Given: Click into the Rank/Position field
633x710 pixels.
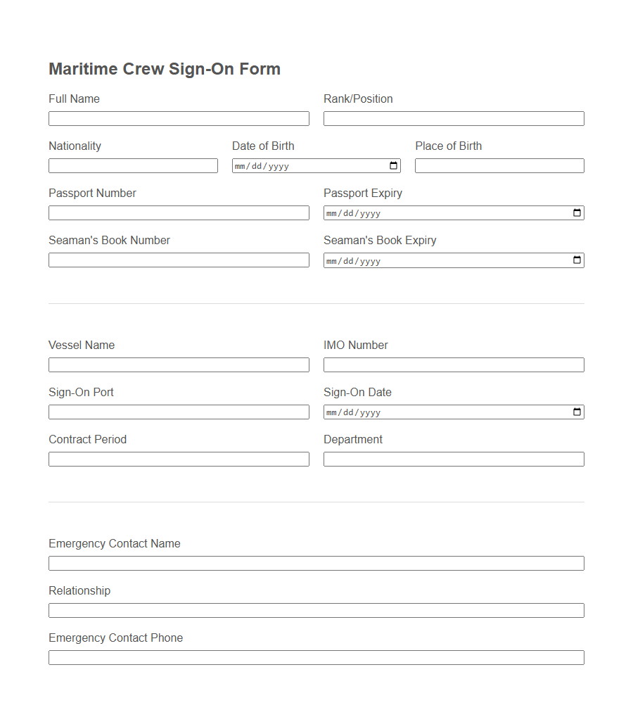Looking at the screenshot, I should (x=453, y=118).
